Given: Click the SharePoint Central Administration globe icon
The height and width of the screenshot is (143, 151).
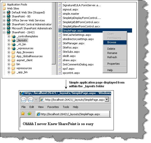Looking at the screenshot, I should click(x=8, y=24).
